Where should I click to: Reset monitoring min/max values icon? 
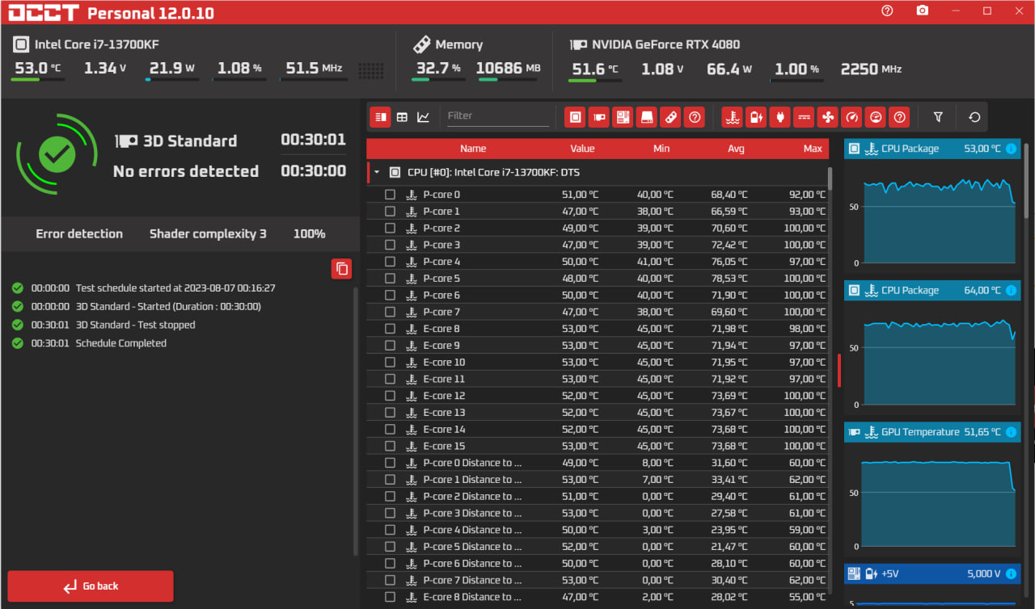click(974, 117)
